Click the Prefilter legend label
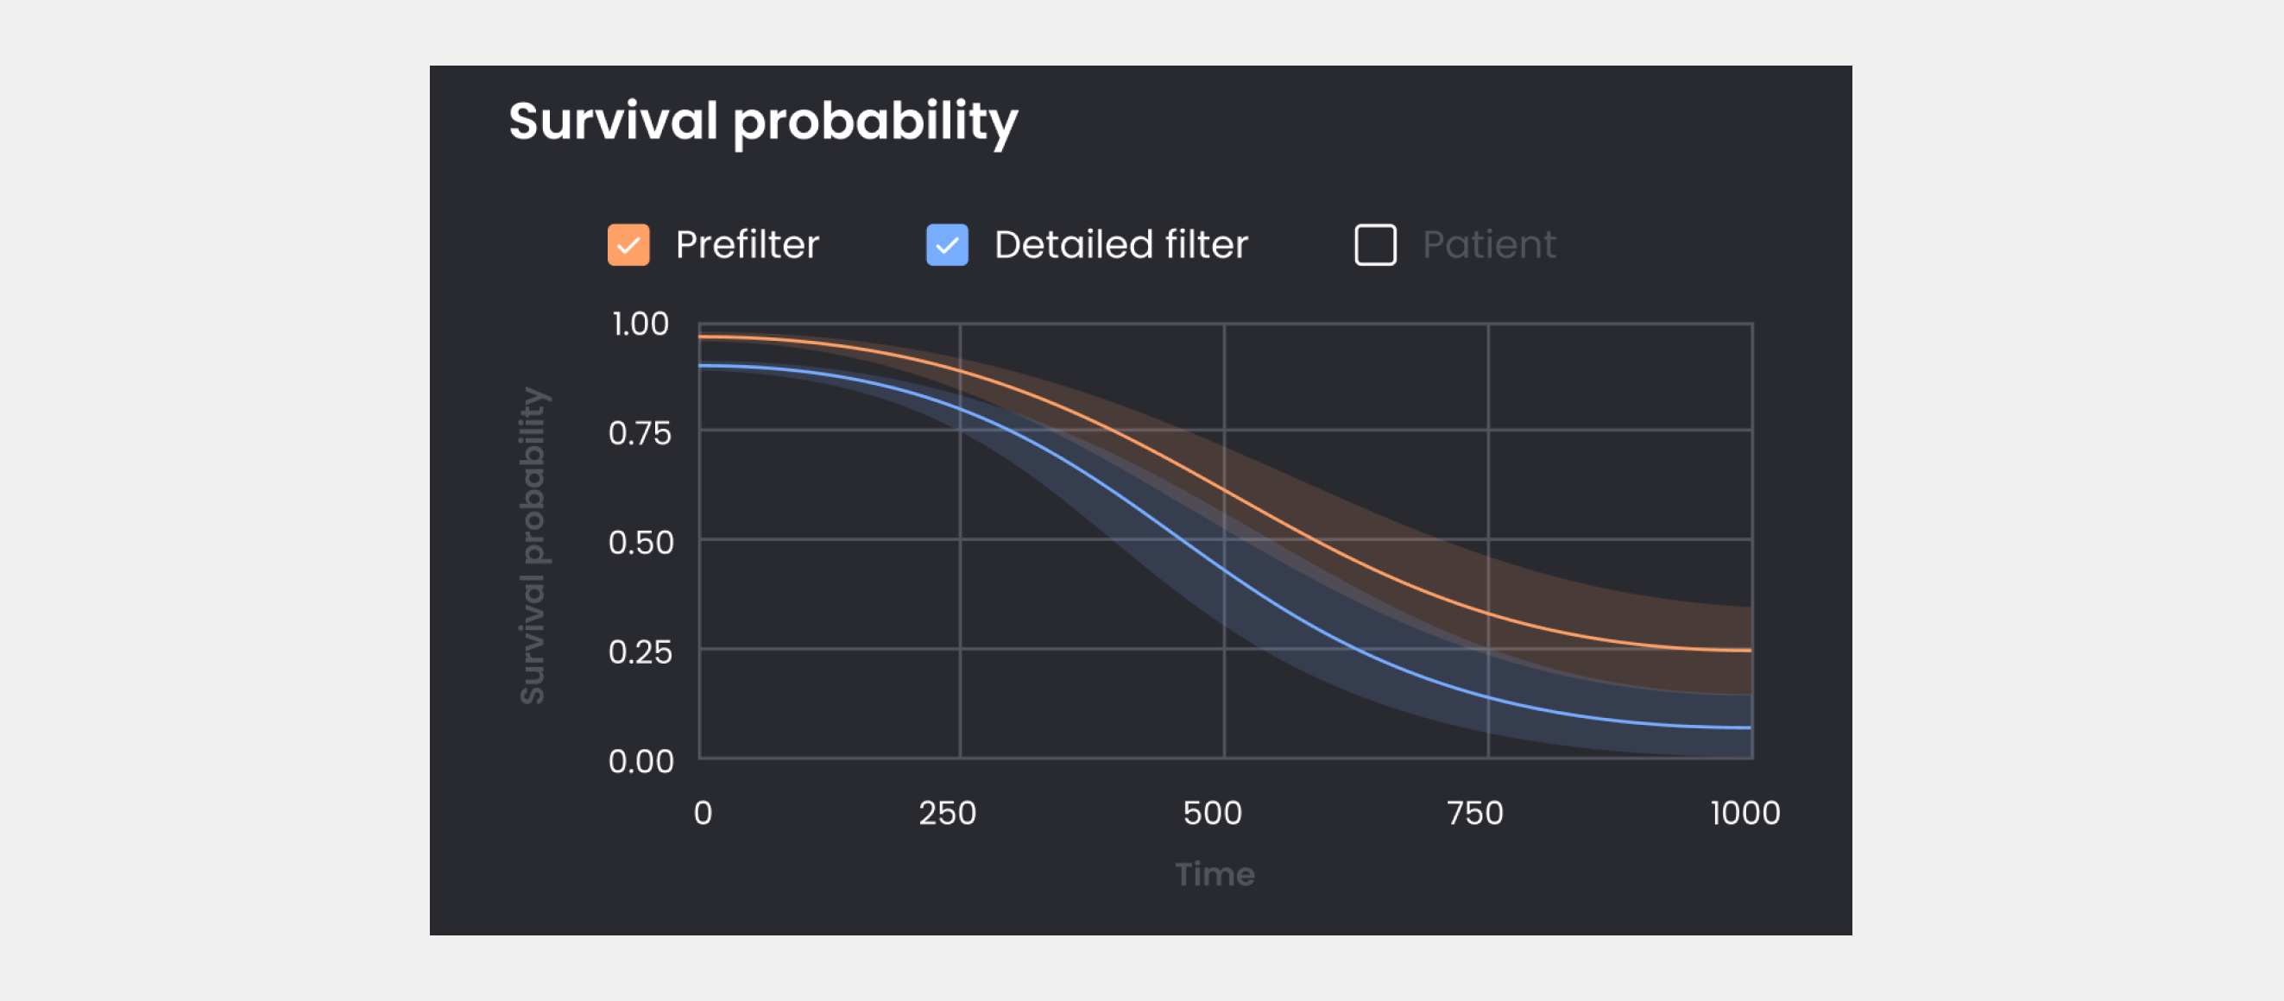2284x1001 pixels. (x=747, y=245)
